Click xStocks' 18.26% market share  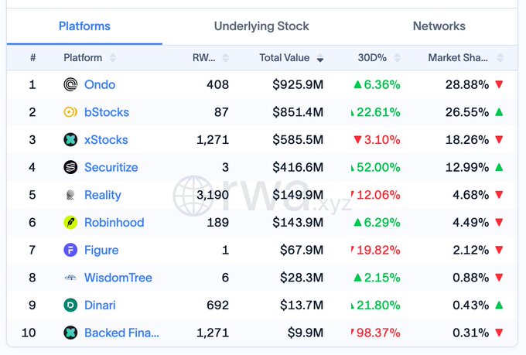(x=467, y=139)
